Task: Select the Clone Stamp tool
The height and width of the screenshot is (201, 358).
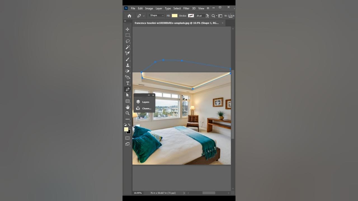Action: coord(128,65)
